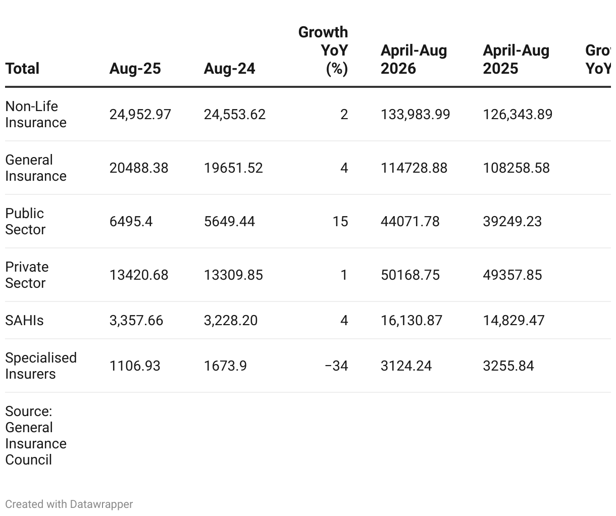This screenshot has height=516, width=616.
Task: Open the 'Created with Datawrapper' link
Action: pos(69,504)
